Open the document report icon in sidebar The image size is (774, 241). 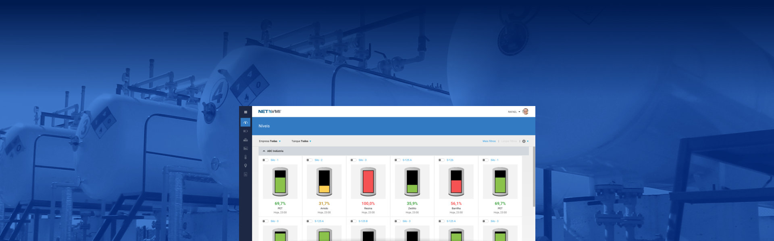pyautogui.click(x=246, y=174)
